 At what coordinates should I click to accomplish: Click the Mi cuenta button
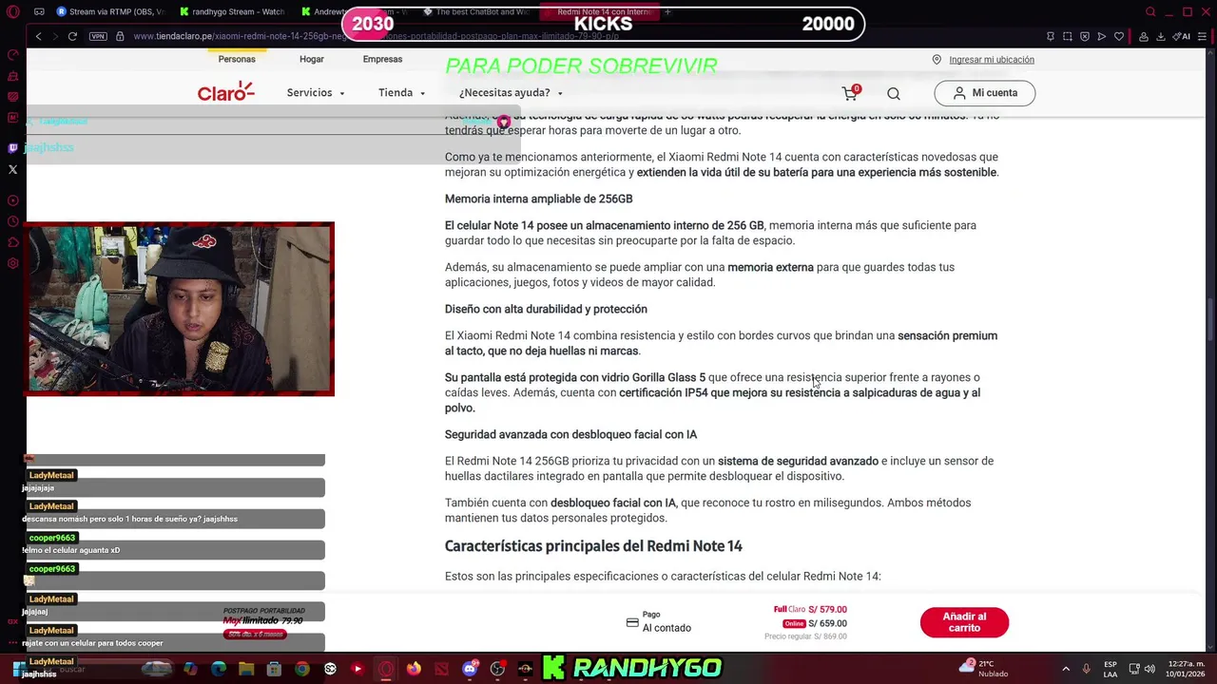[984, 93]
